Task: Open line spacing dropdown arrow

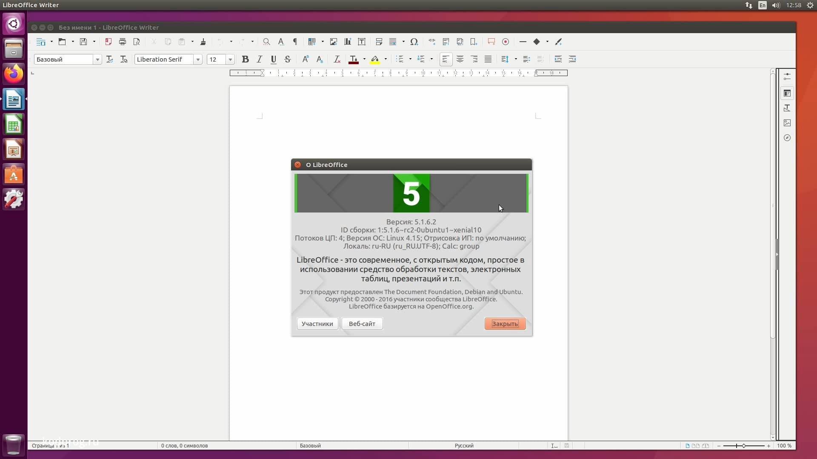Action: [516, 59]
